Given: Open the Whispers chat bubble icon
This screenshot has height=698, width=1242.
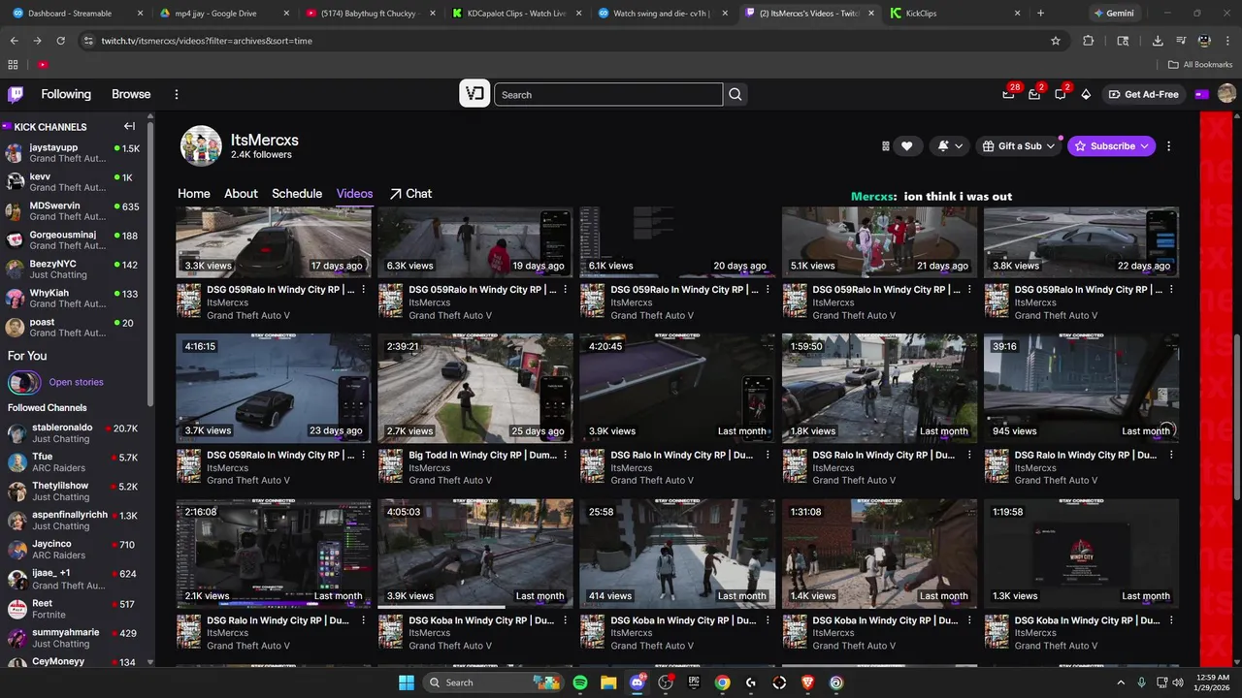Looking at the screenshot, I should [x=1060, y=94].
